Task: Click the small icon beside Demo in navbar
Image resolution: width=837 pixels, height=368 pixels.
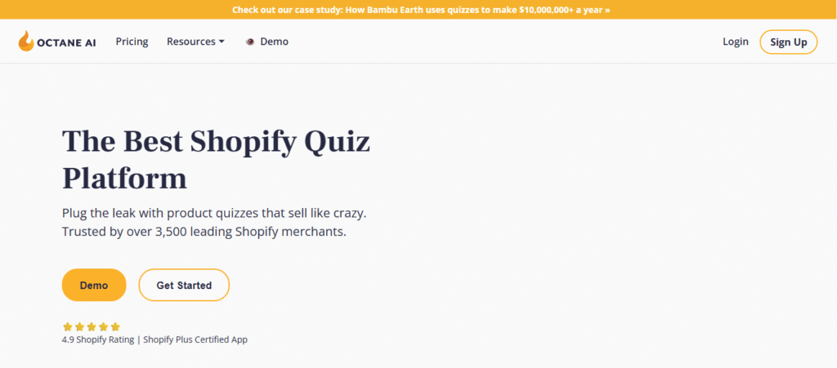Action: (x=250, y=42)
